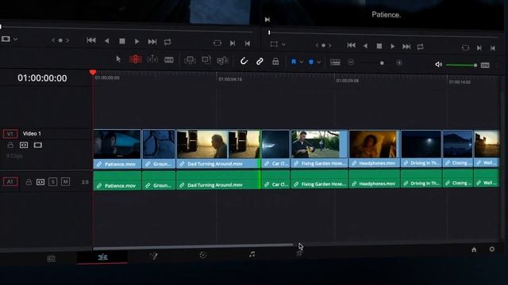508x285 pixels.
Task: Click the Insert Clip toolbar icon
Action: tap(190, 60)
